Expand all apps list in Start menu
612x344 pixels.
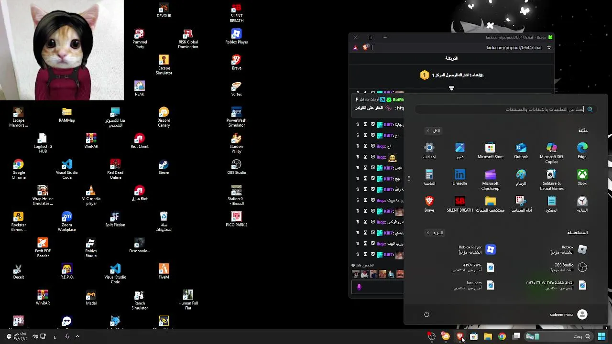[x=434, y=131]
